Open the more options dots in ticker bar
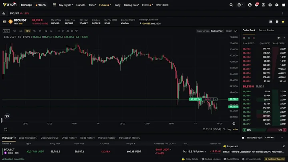Image resolution: width=288 pixels, height=162 pixels. 282,13
